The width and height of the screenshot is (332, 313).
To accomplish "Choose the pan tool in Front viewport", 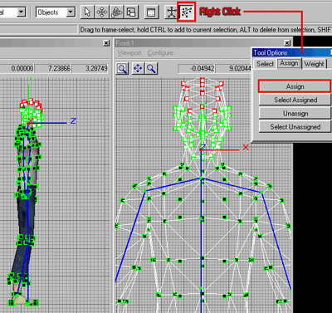I will [x=138, y=68].
